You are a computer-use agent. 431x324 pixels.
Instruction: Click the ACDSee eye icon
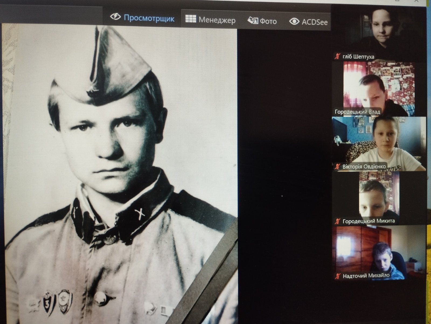click(x=294, y=22)
